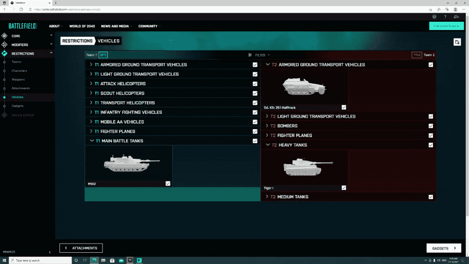Open the help question mark icon

pos(445,17)
